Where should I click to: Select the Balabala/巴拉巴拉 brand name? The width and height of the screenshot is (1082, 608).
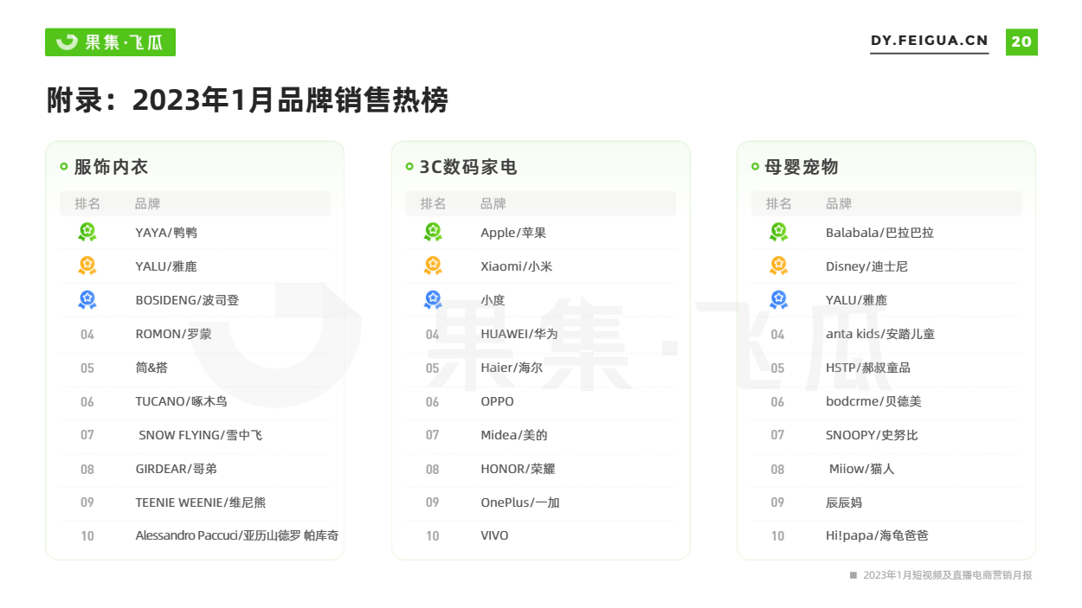[x=879, y=233]
